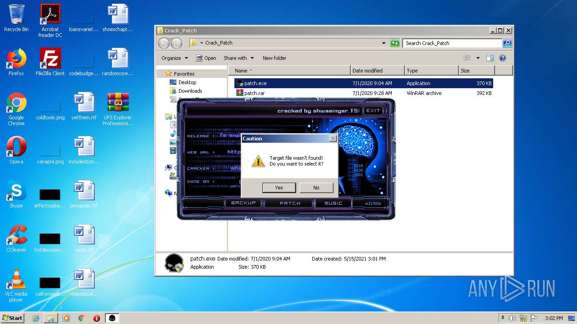Launch Google Chrome from desktop

(16, 109)
